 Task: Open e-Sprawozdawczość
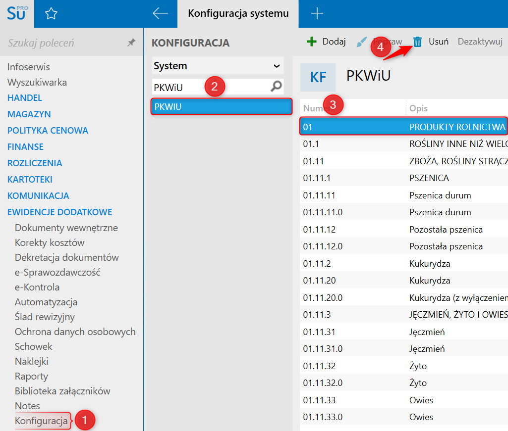(x=57, y=273)
